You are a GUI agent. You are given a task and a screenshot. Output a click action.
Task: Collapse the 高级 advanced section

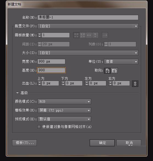[17, 93]
